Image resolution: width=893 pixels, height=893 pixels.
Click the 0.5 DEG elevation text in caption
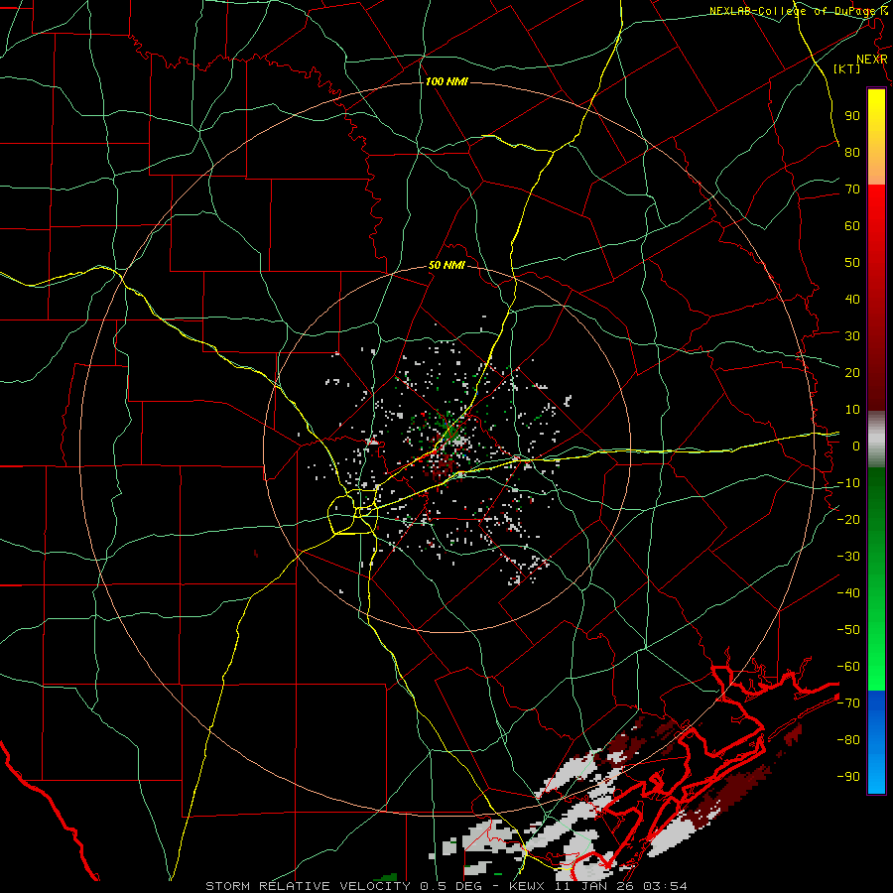[x=451, y=886]
